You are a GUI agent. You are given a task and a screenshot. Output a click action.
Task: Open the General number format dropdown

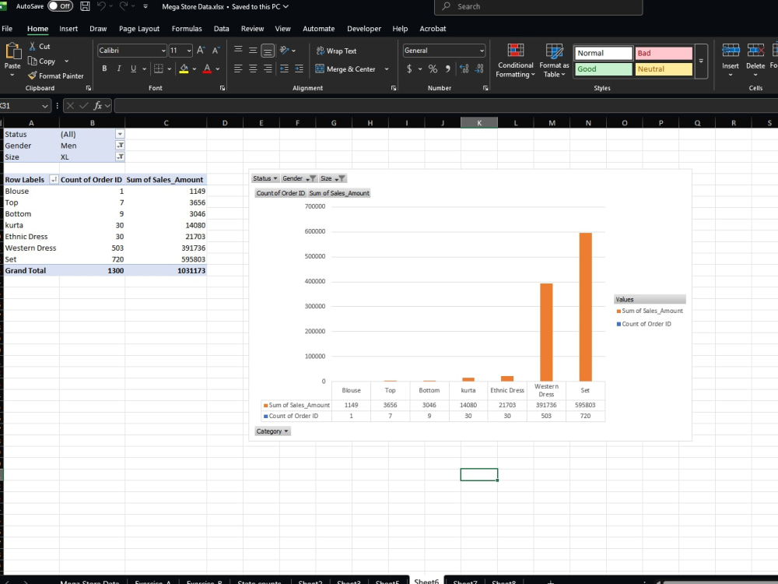click(482, 51)
